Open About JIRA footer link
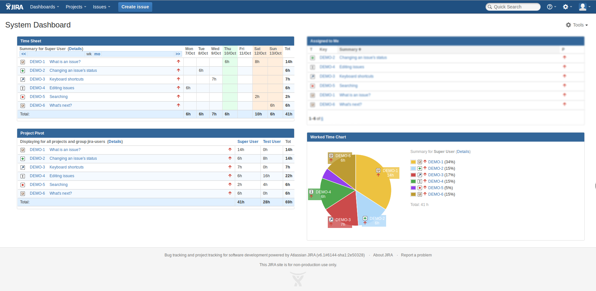The height and width of the screenshot is (291, 596). pos(383,255)
